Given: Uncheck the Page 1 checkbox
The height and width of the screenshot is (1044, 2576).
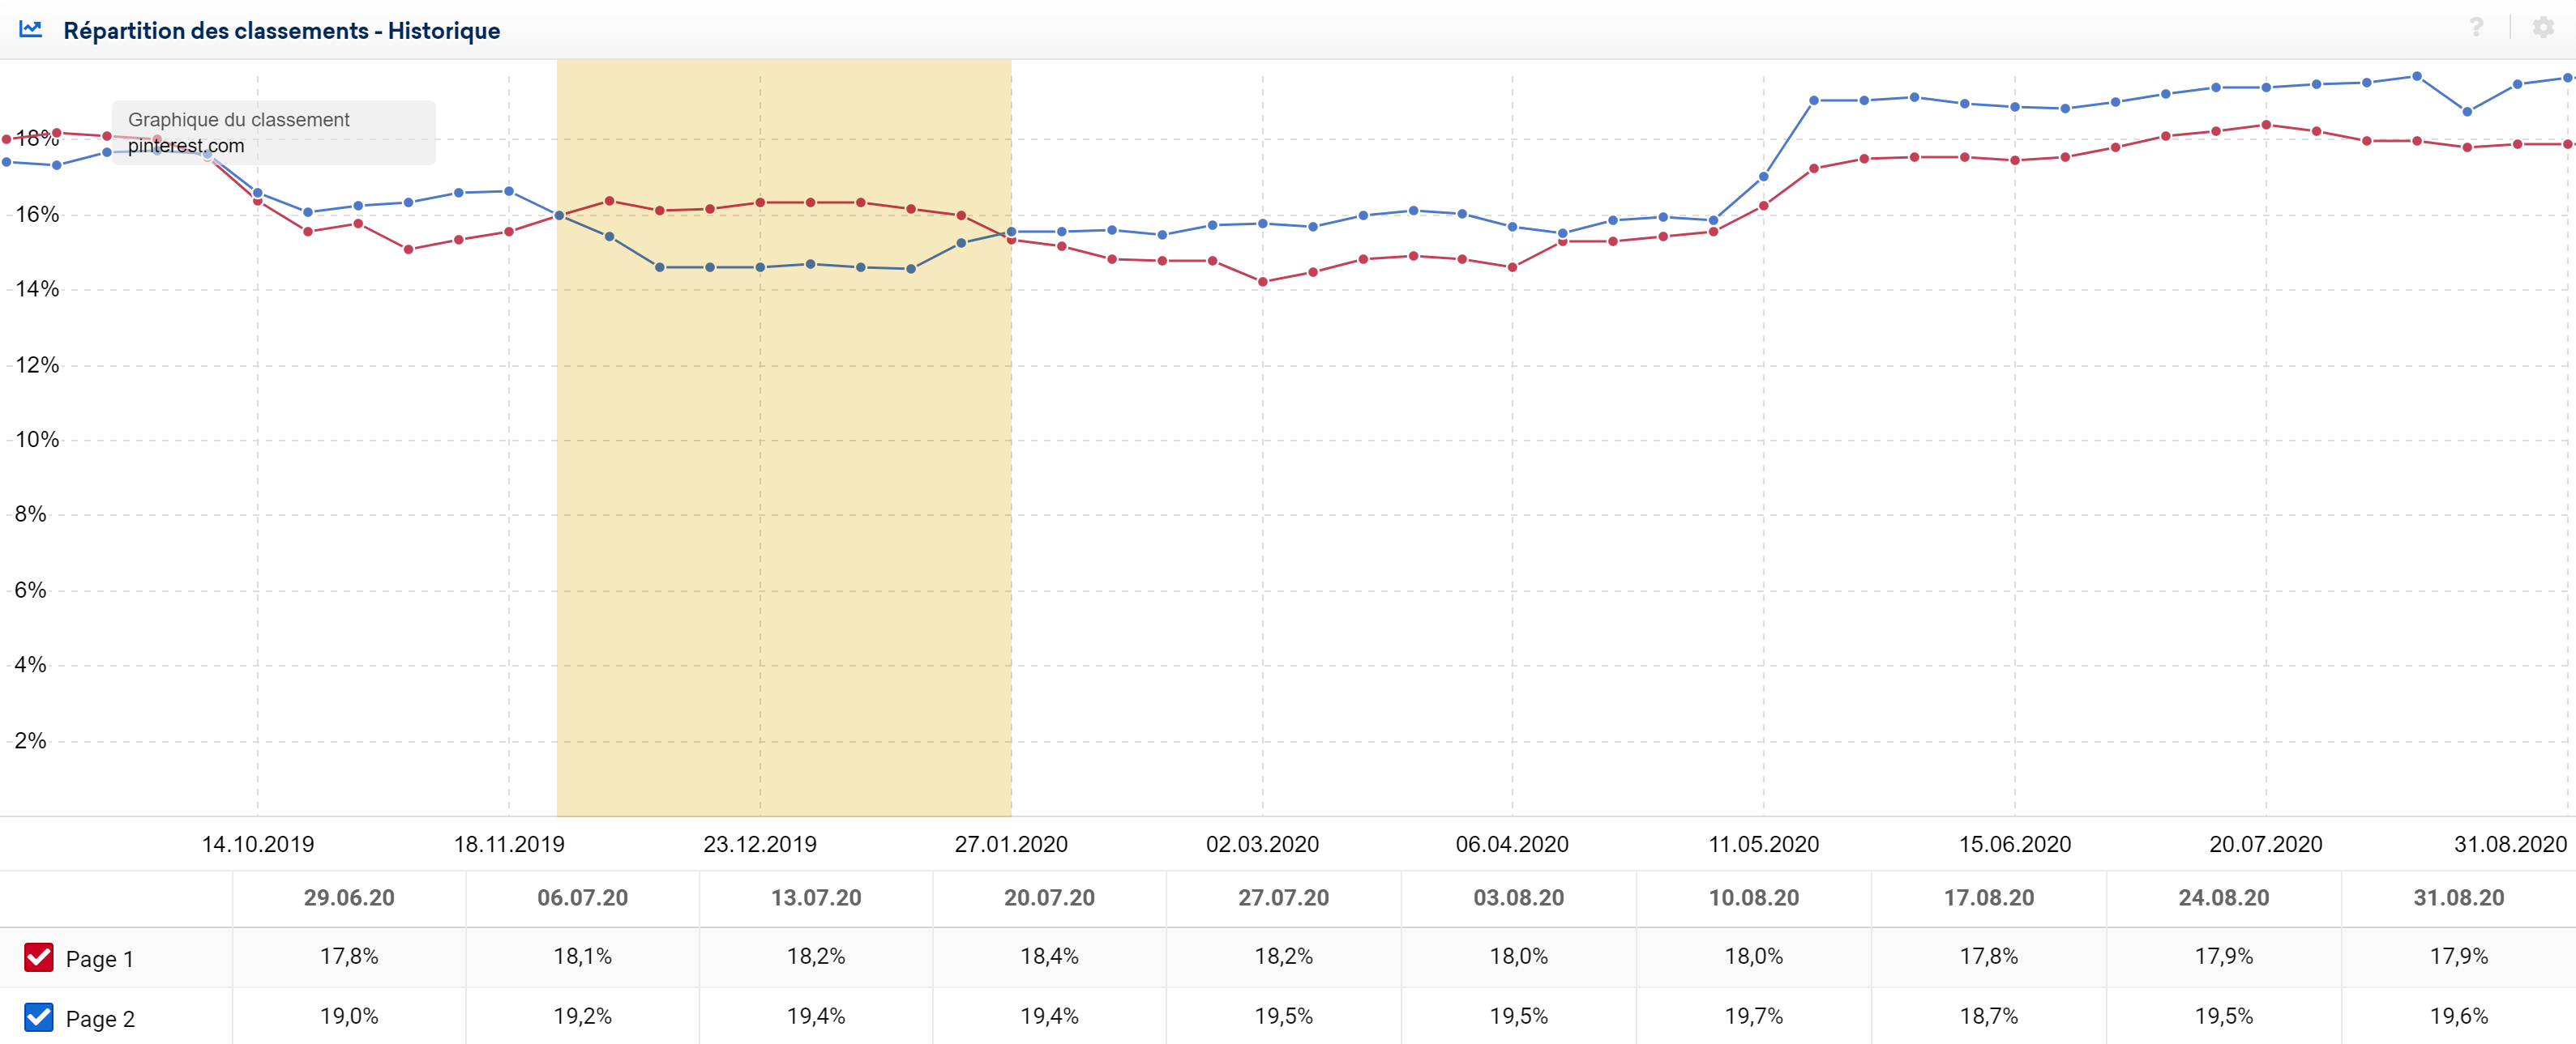Looking at the screenshot, I should pyautogui.click(x=39, y=957).
